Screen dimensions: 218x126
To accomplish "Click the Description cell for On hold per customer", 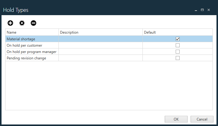I will click(100, 45).
